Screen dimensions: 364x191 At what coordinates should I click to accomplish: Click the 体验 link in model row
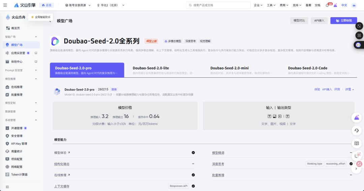tap(317, 89)
